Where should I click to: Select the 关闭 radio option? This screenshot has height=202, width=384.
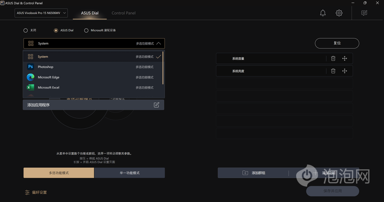[26, 31]
